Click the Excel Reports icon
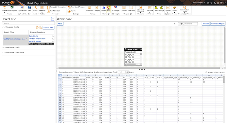 [x=12, y=9]
